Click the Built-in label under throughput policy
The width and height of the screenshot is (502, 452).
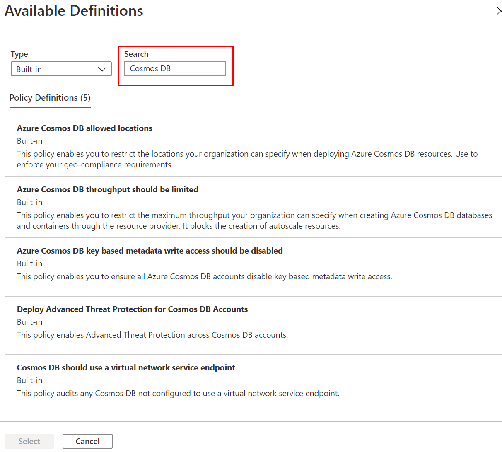tap(29, 202)
